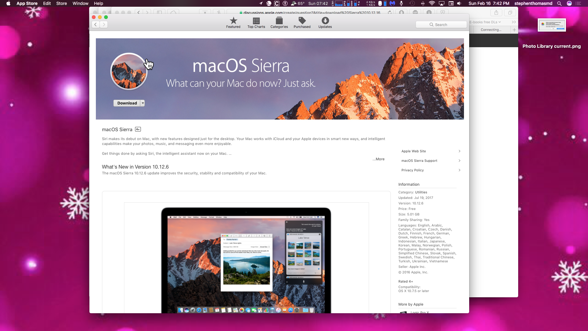
Task: Go back in App Store
Action: click(96, 25)
